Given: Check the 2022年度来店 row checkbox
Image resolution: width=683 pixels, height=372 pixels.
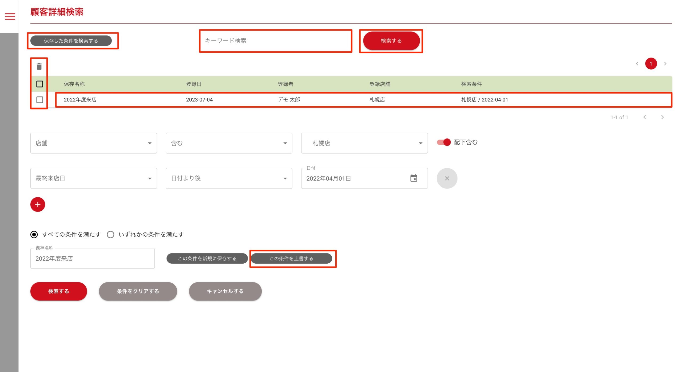Looking at the screenshot, I should click(39, 100).
